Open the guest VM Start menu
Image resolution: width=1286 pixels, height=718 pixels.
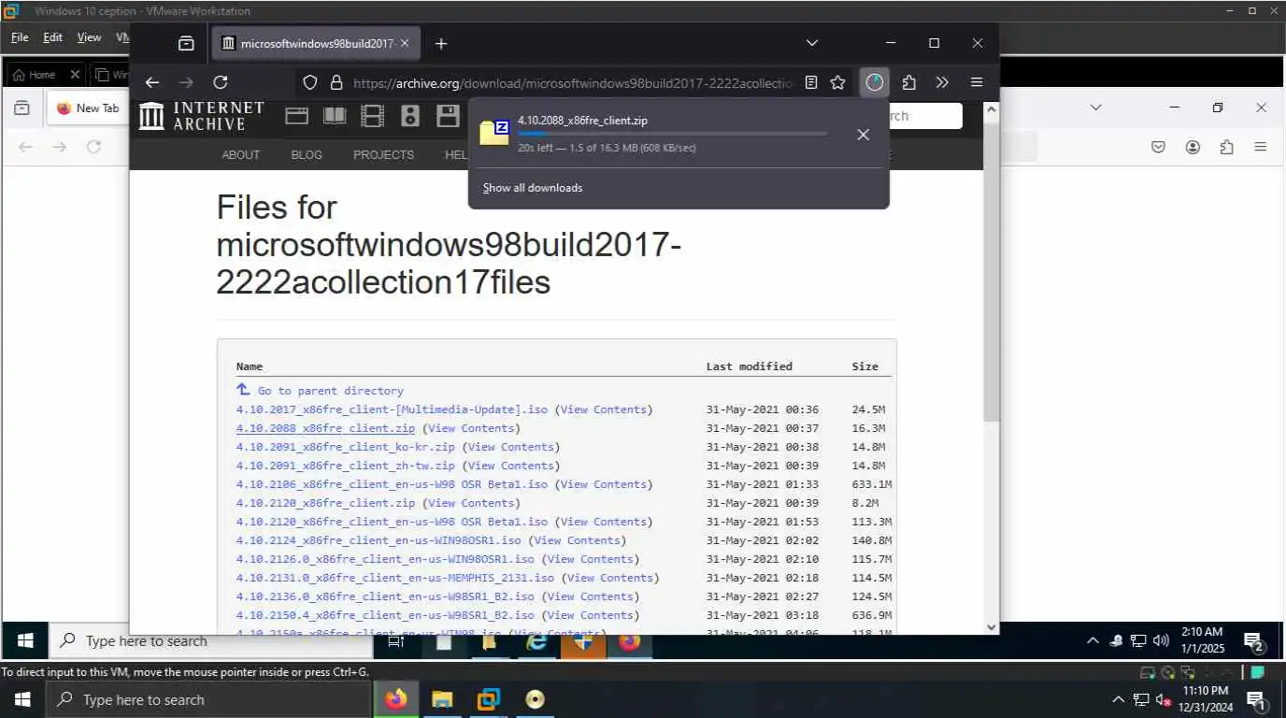click(25, 641)
